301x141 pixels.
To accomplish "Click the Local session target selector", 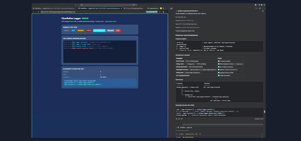I will [x=178, y=137].
